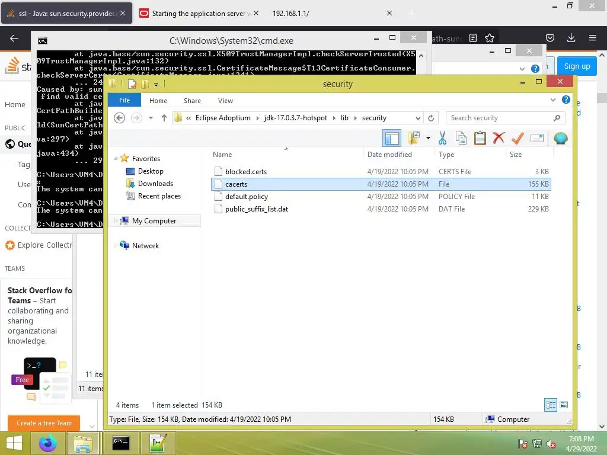Click Firefox back arrow button
The height and width of the screenshot is (455, 607).
(14, 38)
